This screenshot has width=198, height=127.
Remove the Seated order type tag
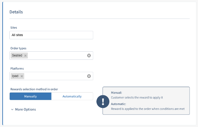click(x=25, y=56)
